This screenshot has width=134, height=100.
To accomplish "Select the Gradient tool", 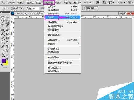I will click(7, 38).
